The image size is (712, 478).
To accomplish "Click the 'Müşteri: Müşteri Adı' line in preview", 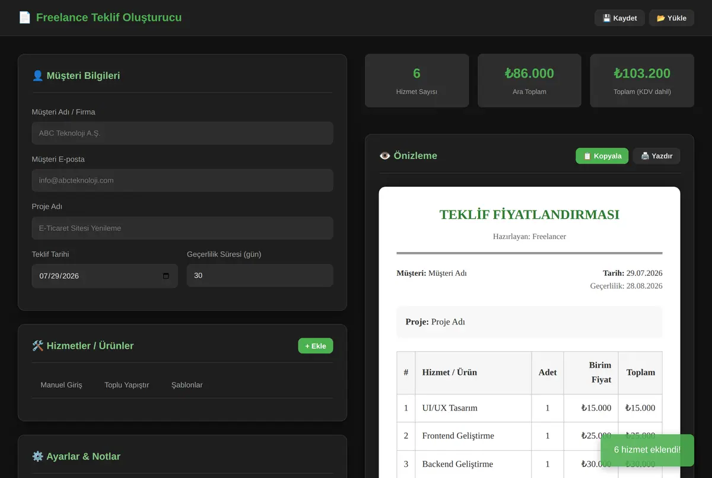I will click(x=431, y=273).
